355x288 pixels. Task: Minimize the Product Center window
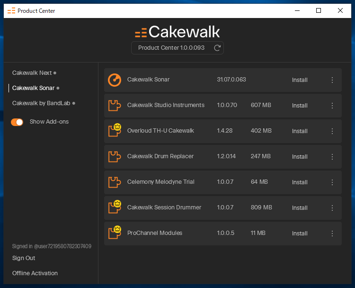click(297, 10)
